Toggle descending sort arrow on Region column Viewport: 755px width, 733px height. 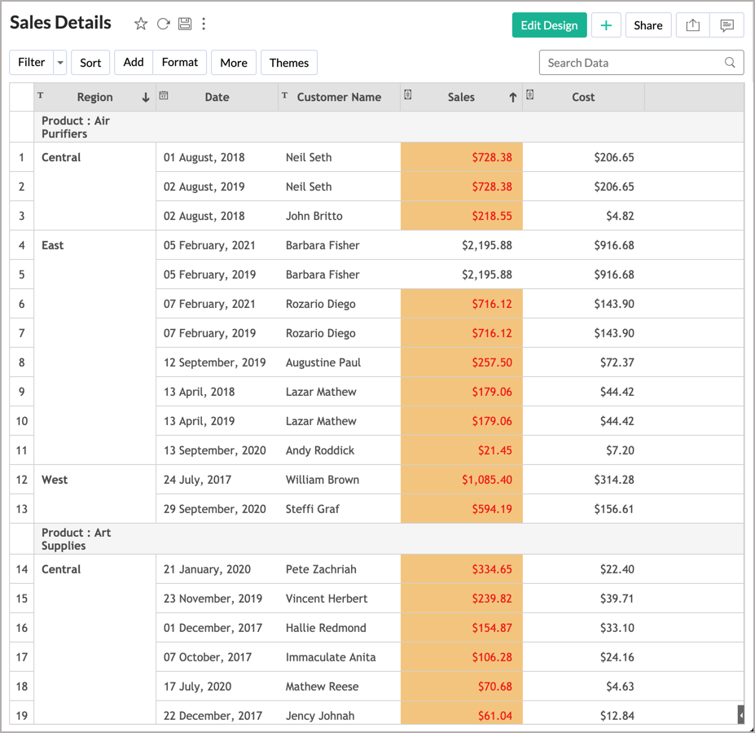(144, 97)
